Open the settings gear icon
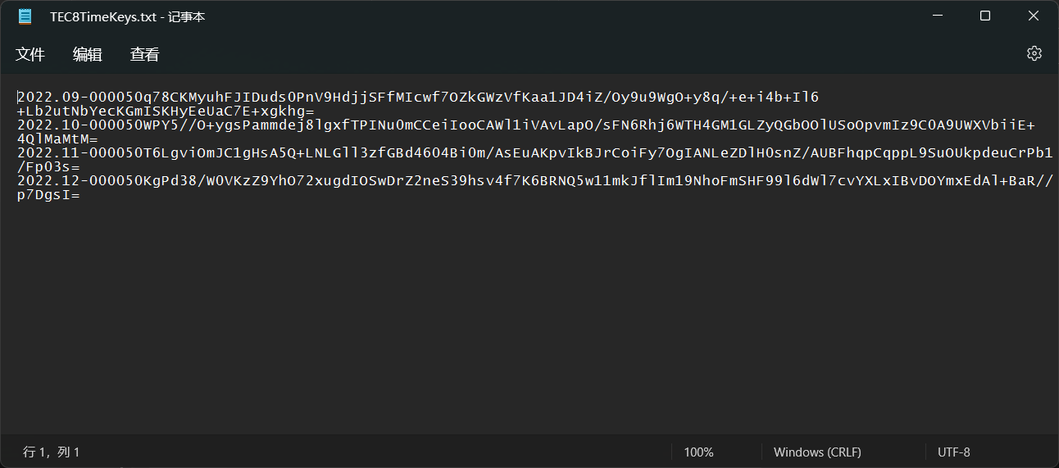The image size is (1059, 468). (1034, 54)
